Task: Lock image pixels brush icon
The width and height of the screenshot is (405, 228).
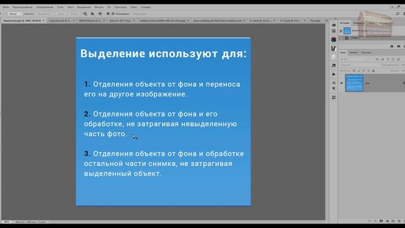Action: coord(359,70)
